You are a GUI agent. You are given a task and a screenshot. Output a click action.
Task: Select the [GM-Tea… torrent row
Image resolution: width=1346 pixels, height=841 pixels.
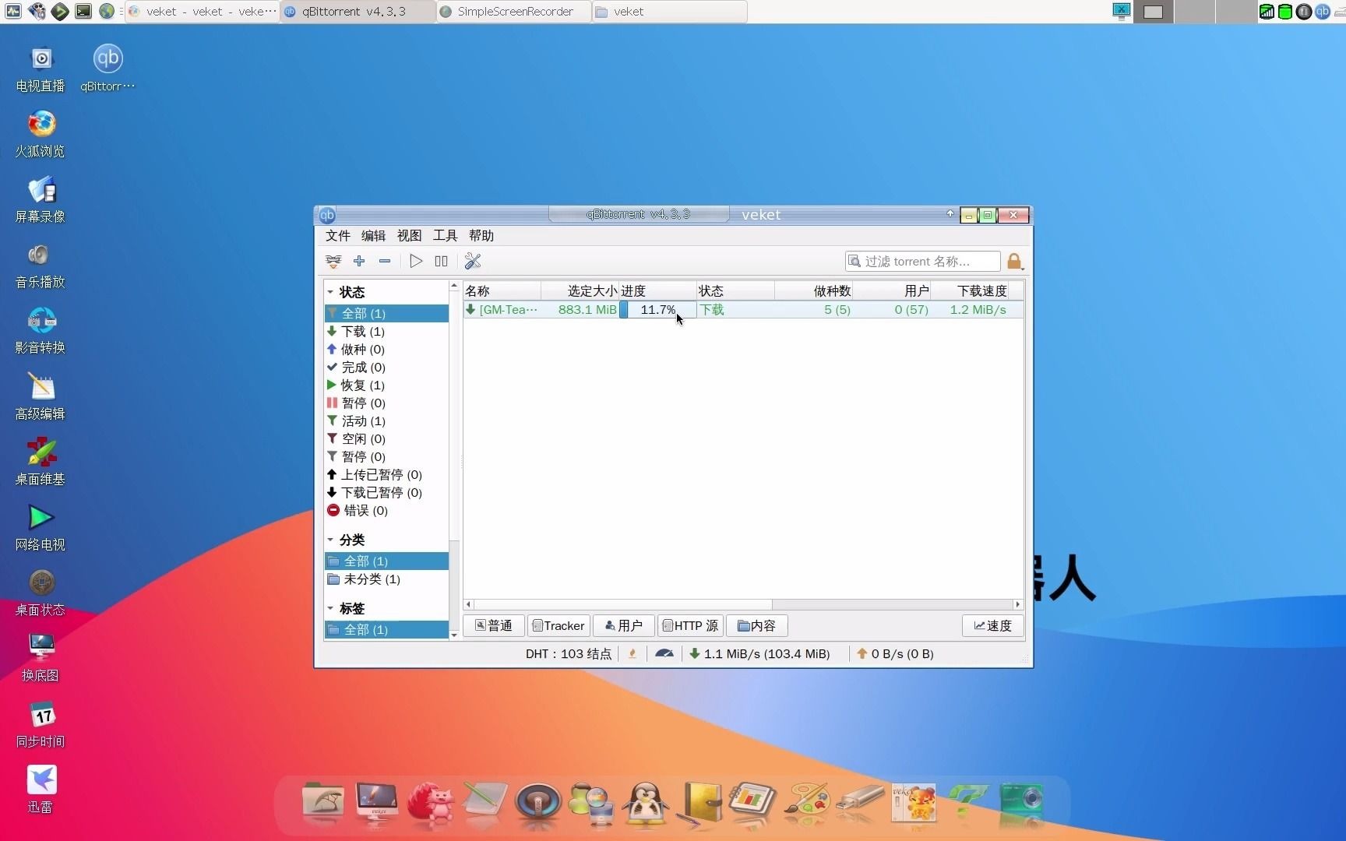pyautogui.click(x=743, y=309)
